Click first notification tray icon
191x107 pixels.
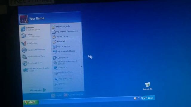pos(135,98)
